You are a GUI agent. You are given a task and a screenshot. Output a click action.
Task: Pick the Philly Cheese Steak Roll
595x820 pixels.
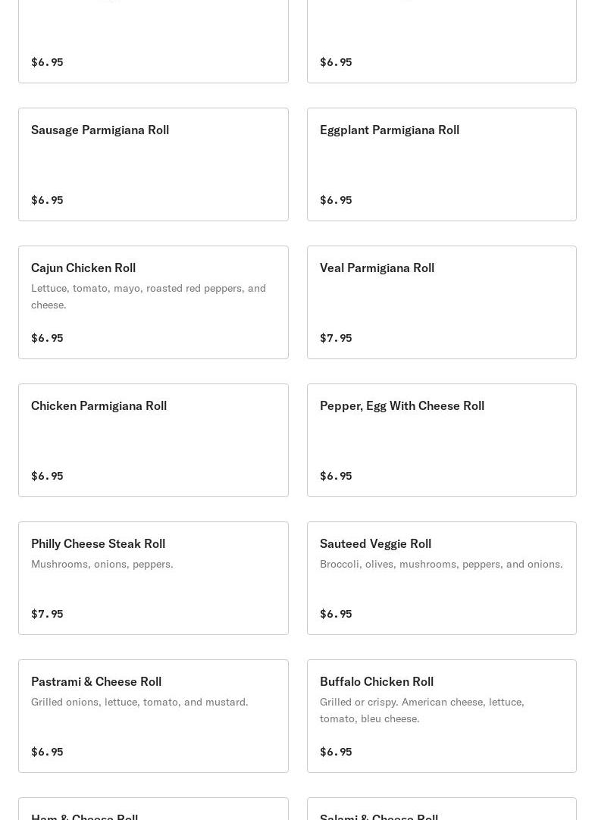153,578
